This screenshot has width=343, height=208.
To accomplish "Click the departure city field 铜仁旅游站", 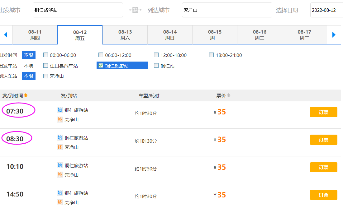I will click(78, 10).
